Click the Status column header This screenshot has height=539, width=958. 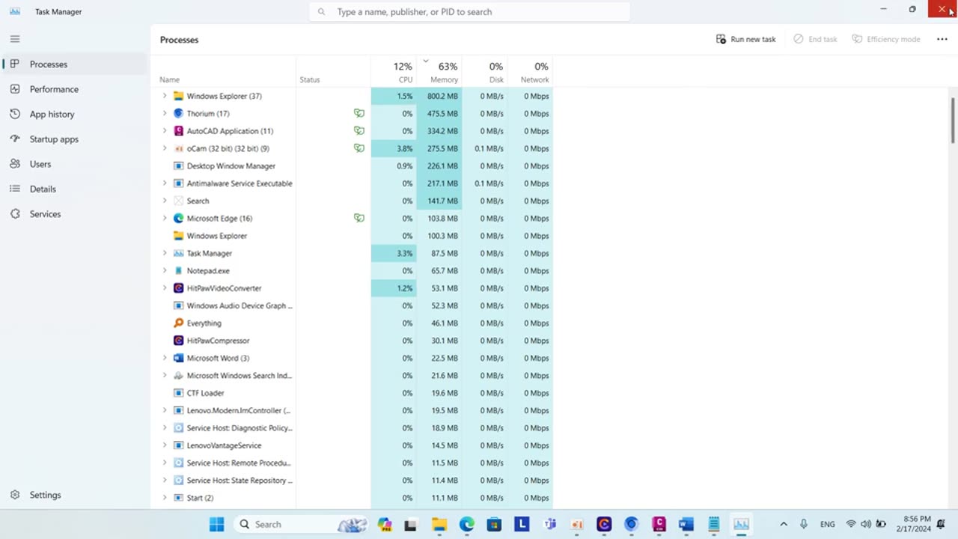point(334,72)
